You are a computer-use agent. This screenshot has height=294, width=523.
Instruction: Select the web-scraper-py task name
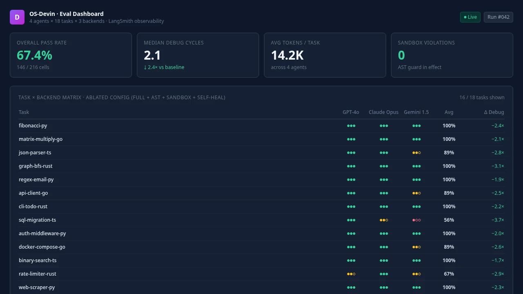point(37,287)
